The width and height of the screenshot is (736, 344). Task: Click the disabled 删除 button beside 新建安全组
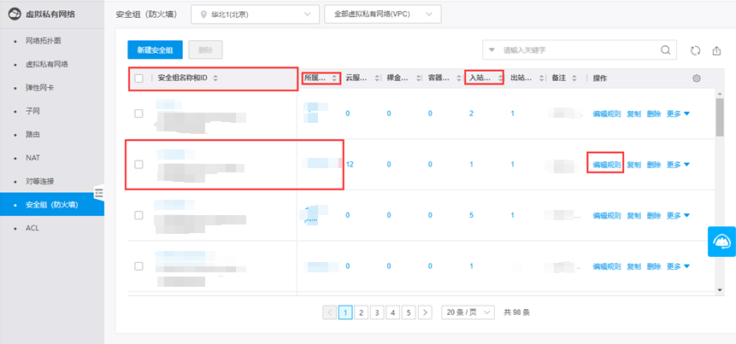(206, 50)
